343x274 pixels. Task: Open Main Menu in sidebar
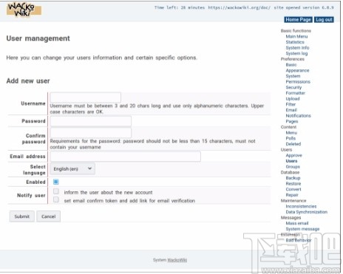(296, 36)
